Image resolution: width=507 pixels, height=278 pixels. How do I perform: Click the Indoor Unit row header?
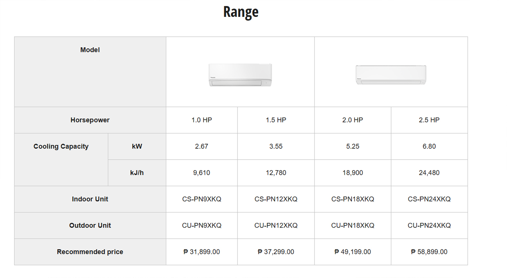point(90,199)
